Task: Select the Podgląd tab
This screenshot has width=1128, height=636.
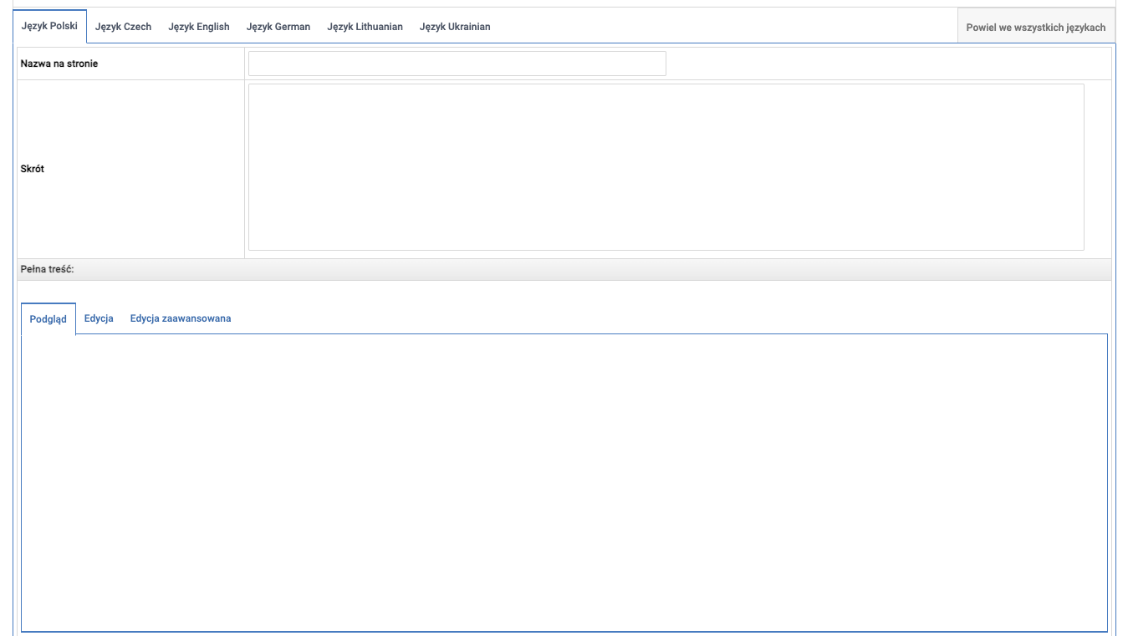Action: click(48, 318)
